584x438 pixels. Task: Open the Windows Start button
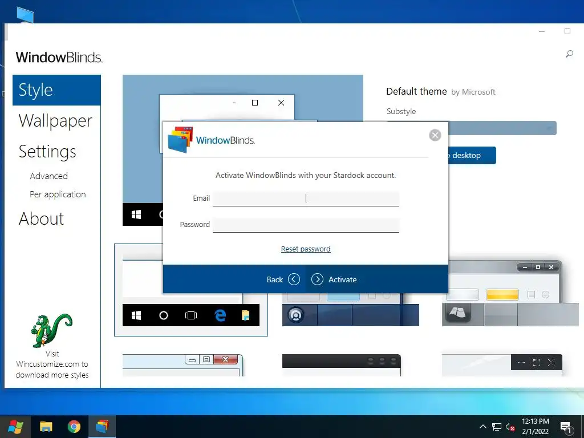coord(15,427)
